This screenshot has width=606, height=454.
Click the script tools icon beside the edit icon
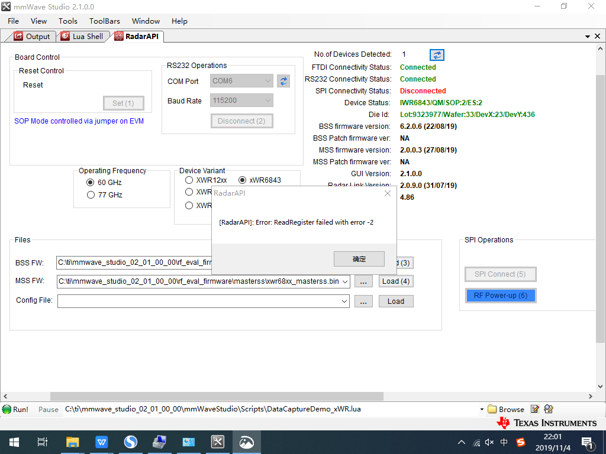pos(549,409)
